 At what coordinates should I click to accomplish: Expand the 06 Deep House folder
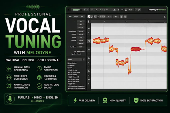(69, 82)
